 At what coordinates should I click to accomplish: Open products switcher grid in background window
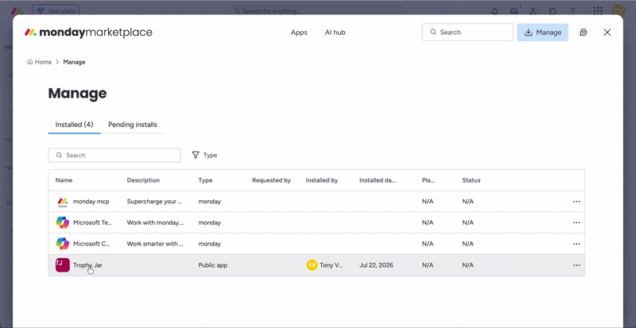click(x=598, y=11)
